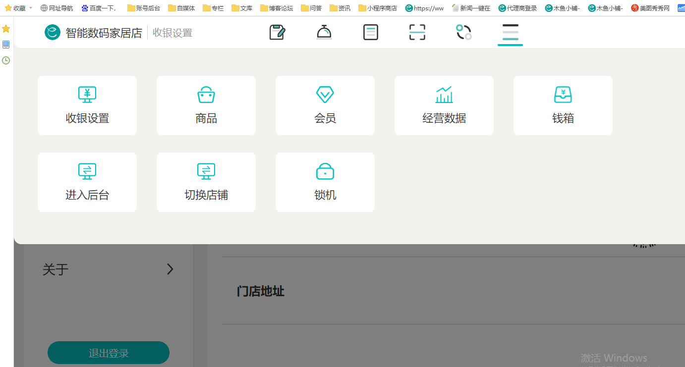685x367 pixels.
Task: Open the 新闻一键在 bookmark
Action: tap(471, 8)
